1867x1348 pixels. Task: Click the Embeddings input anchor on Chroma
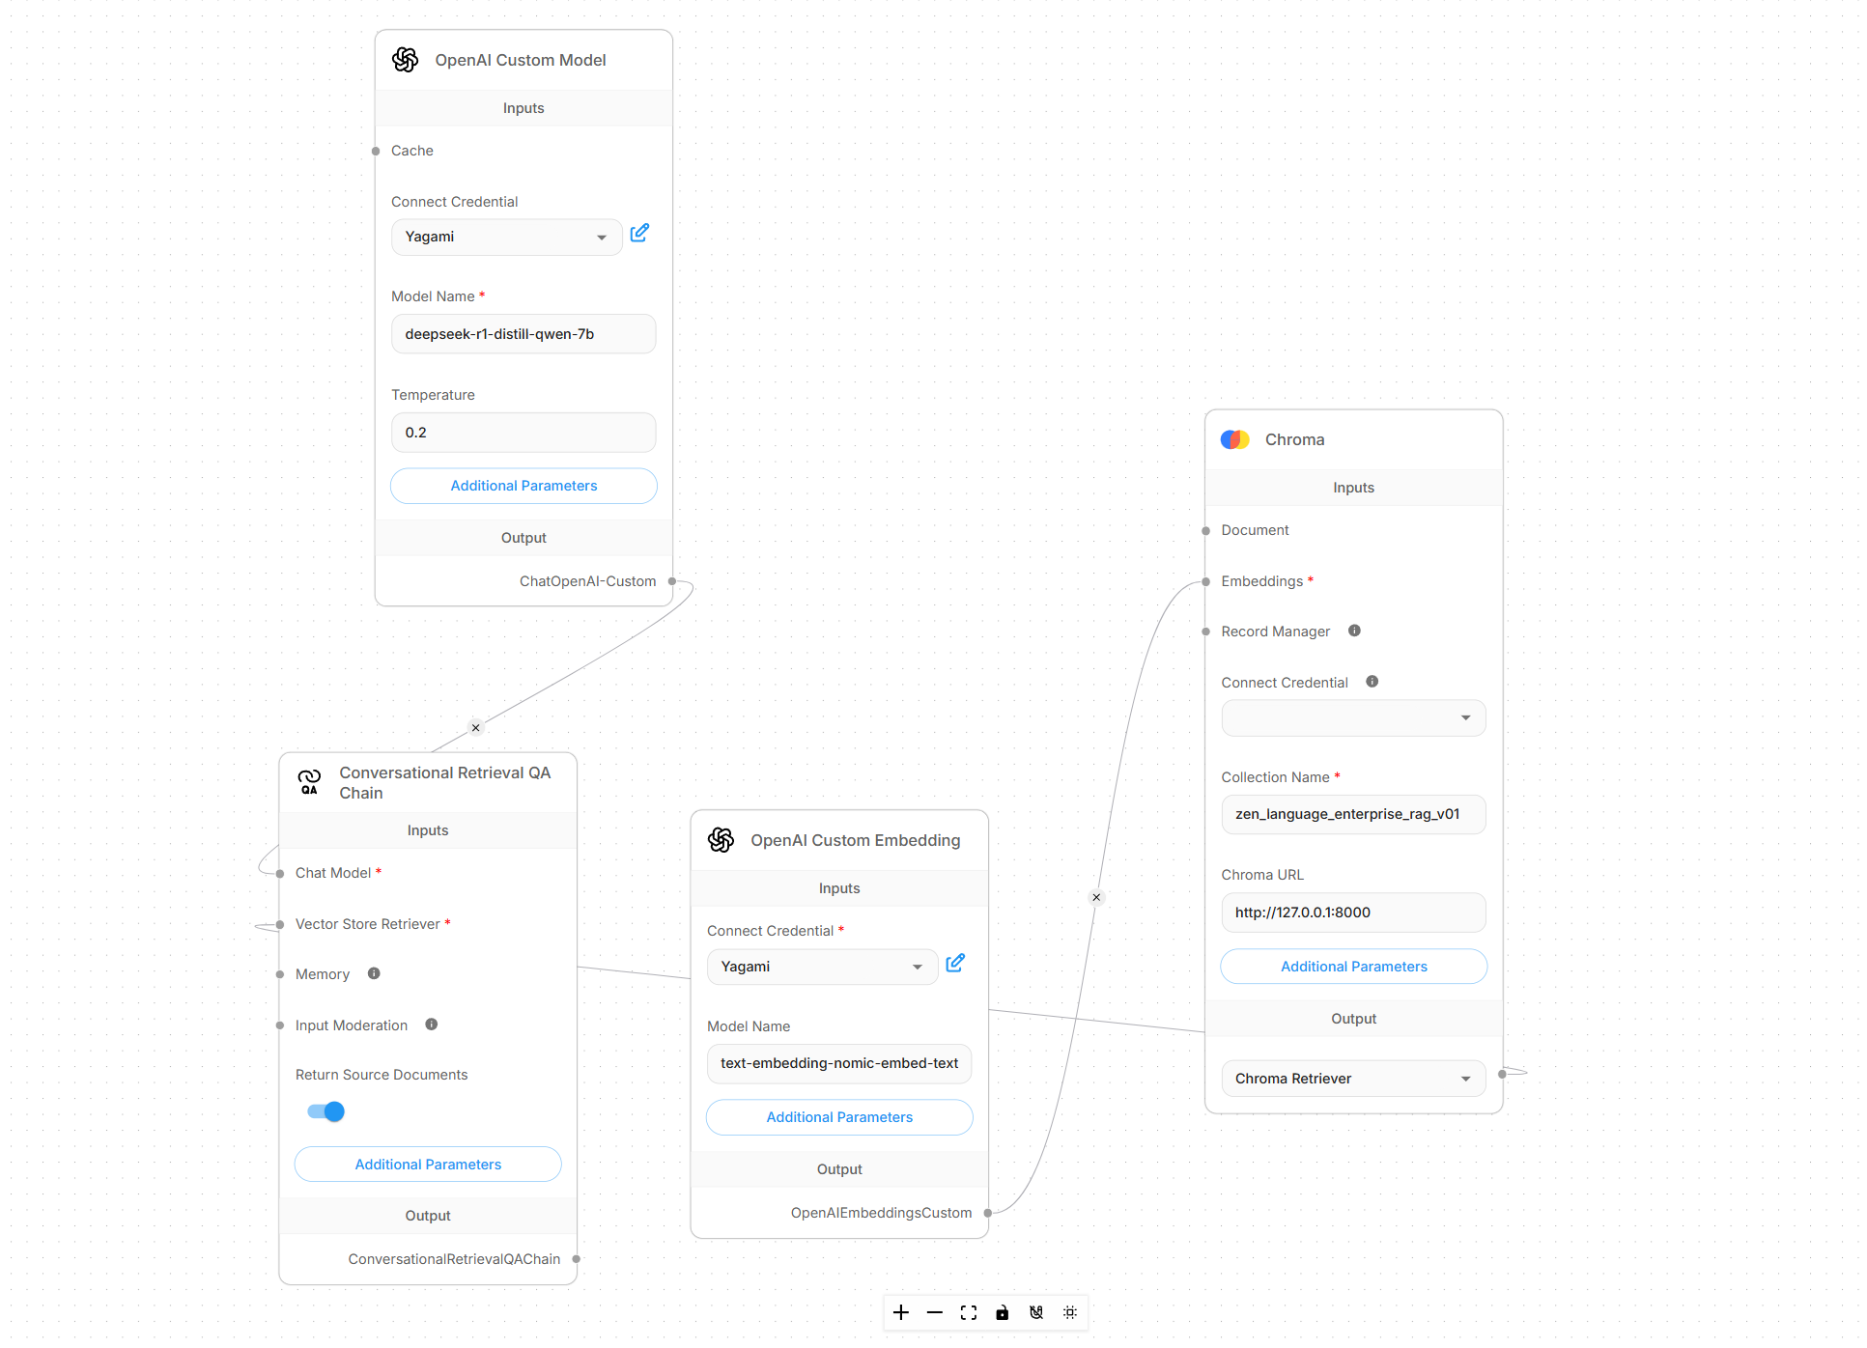pyautogui.click(x=1205, y=581)
